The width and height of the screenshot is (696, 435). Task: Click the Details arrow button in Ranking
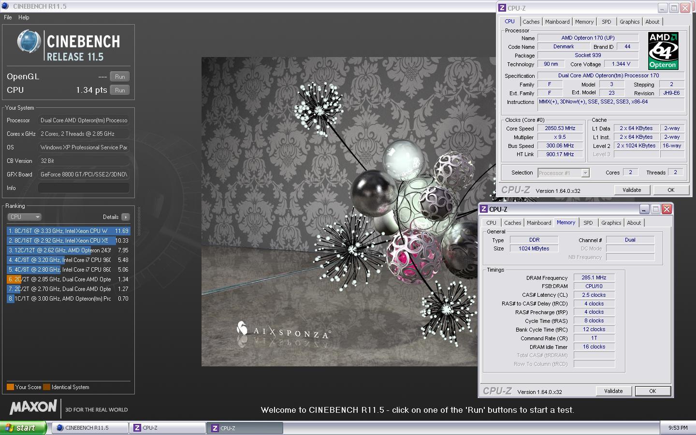point(126,217)
